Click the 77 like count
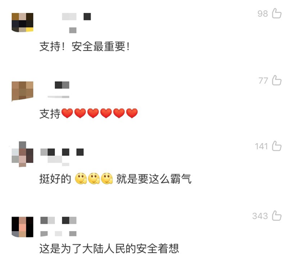This screenshot has width=301, height=265. [x=263, y=81]
